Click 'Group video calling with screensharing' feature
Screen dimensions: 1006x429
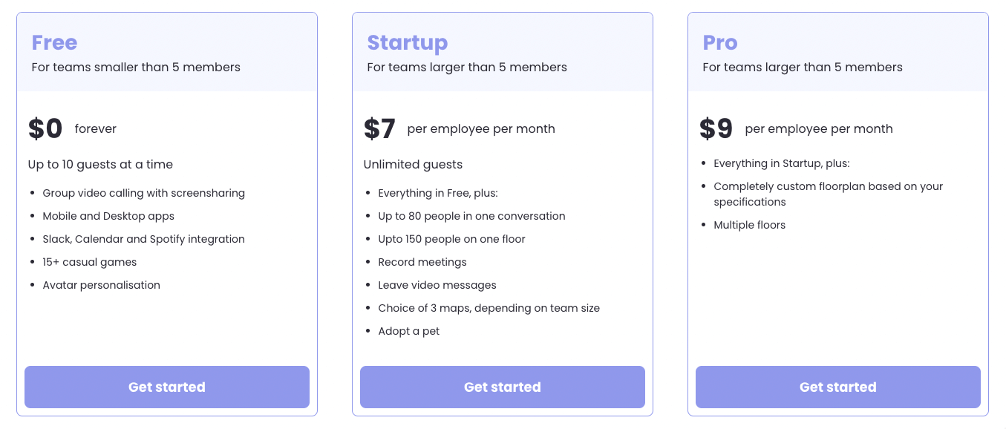pos(144,193)
